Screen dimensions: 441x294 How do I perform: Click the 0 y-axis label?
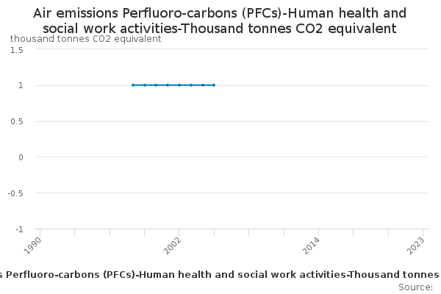coord(21,157)
